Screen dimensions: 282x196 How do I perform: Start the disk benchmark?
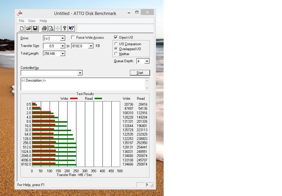point(140,73)
